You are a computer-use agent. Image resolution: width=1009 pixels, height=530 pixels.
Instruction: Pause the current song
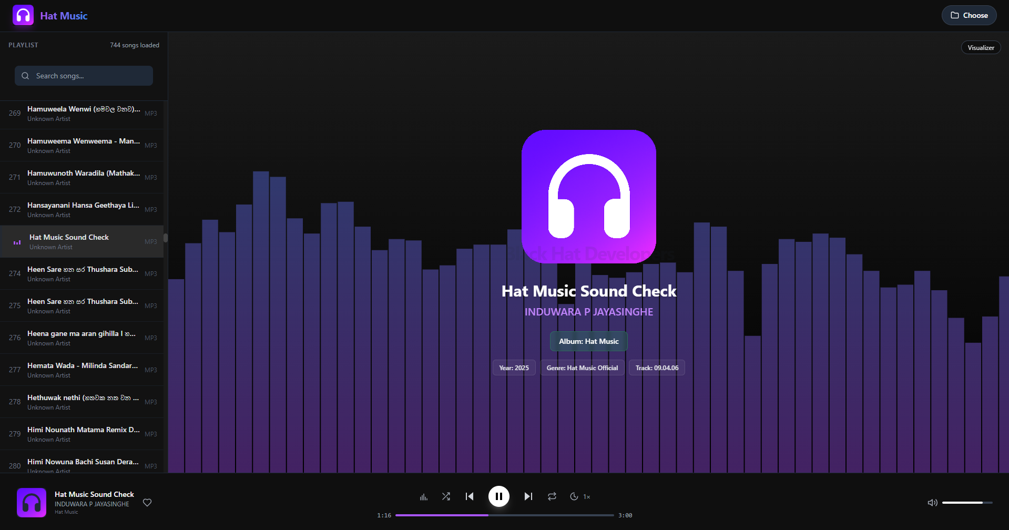coord(498,496)
